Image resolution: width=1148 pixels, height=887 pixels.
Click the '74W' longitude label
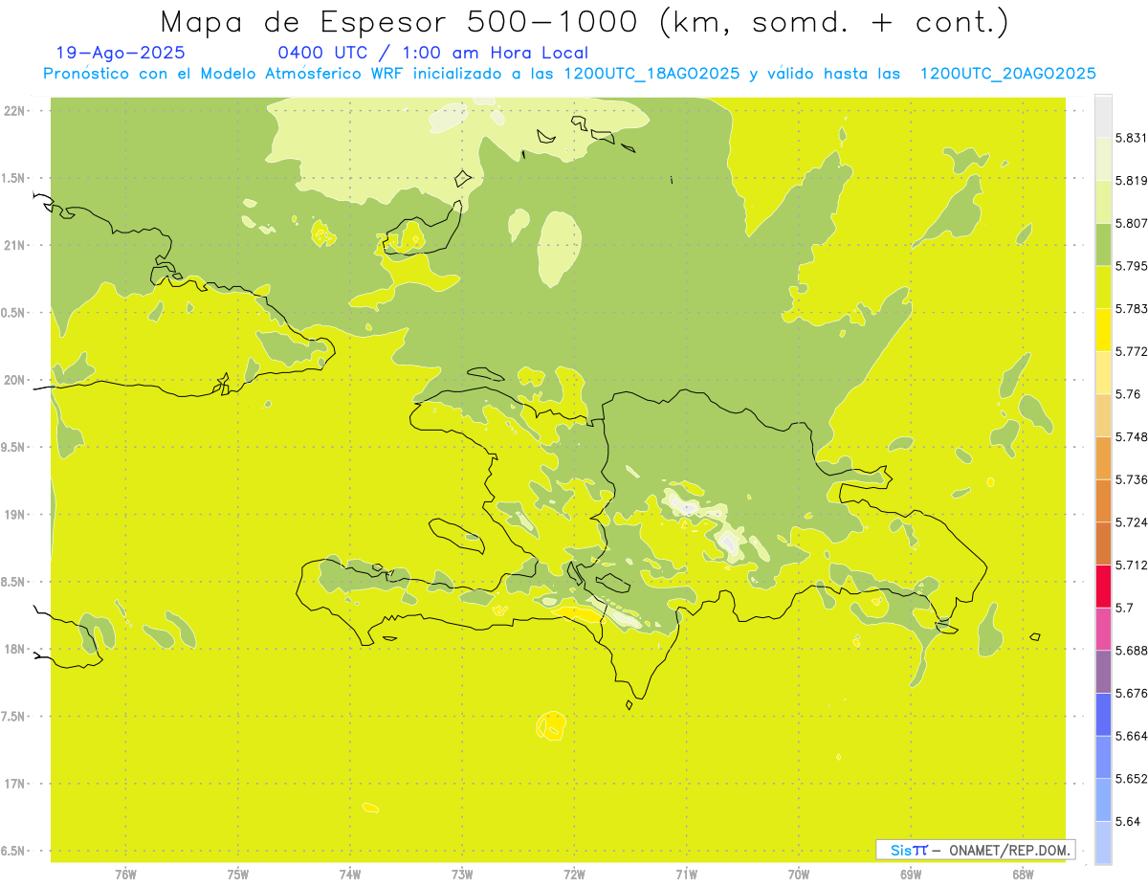(x=350, y=874)
